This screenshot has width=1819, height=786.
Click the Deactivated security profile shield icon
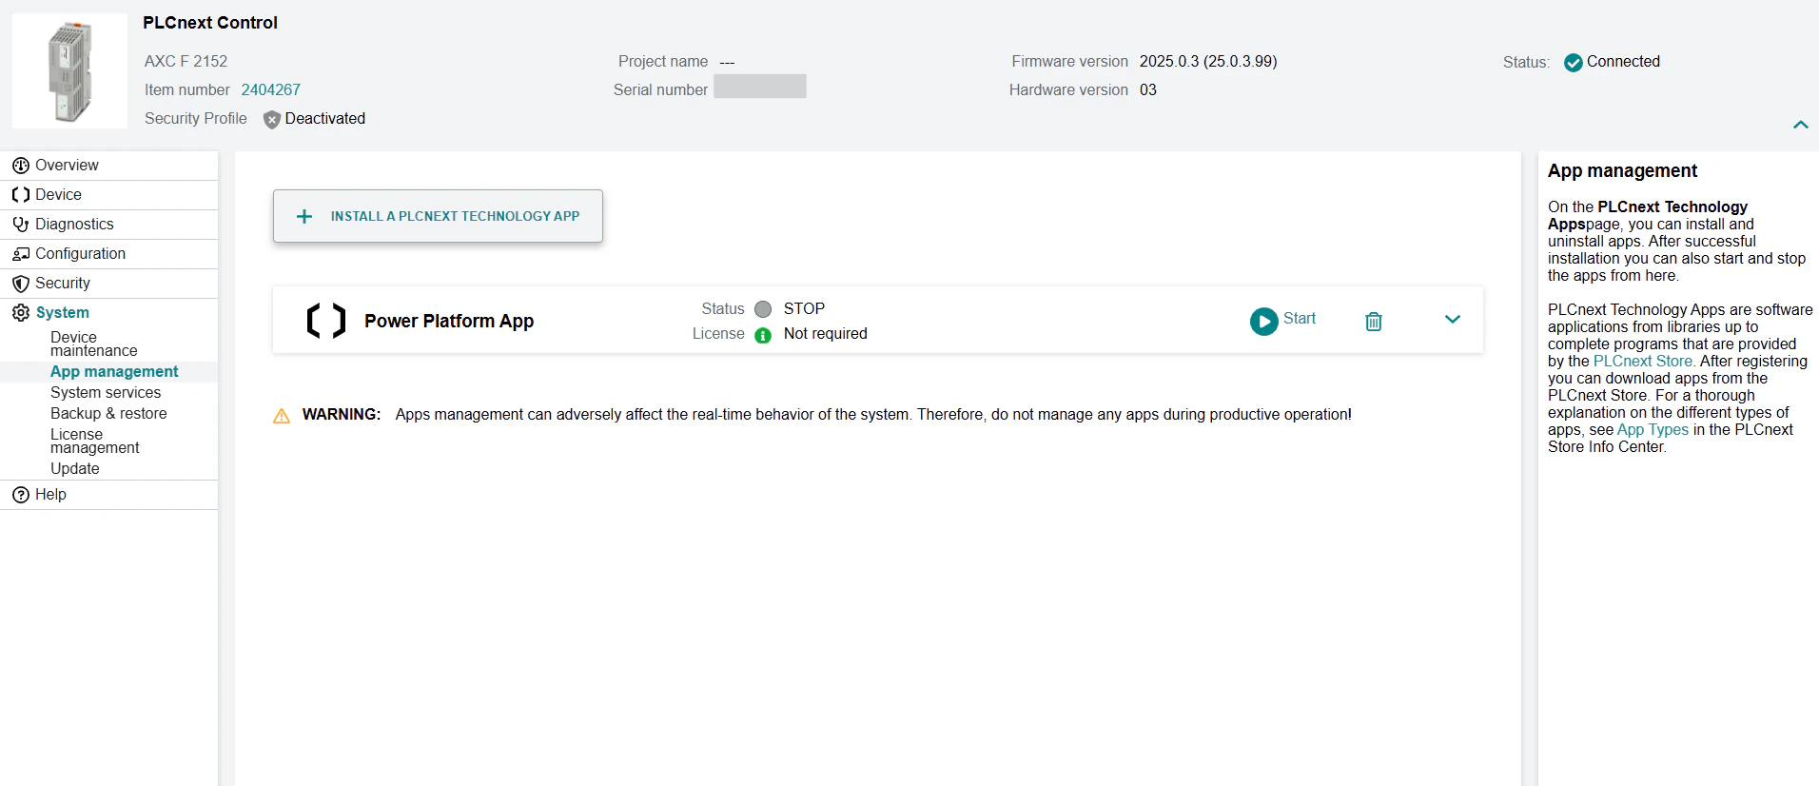272,120
